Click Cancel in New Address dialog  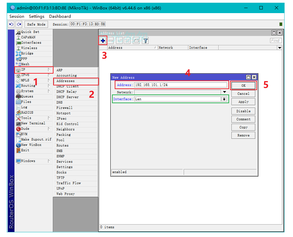click(243, 94)
